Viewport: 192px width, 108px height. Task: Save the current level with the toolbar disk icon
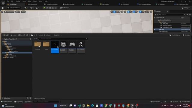point(3,8)
